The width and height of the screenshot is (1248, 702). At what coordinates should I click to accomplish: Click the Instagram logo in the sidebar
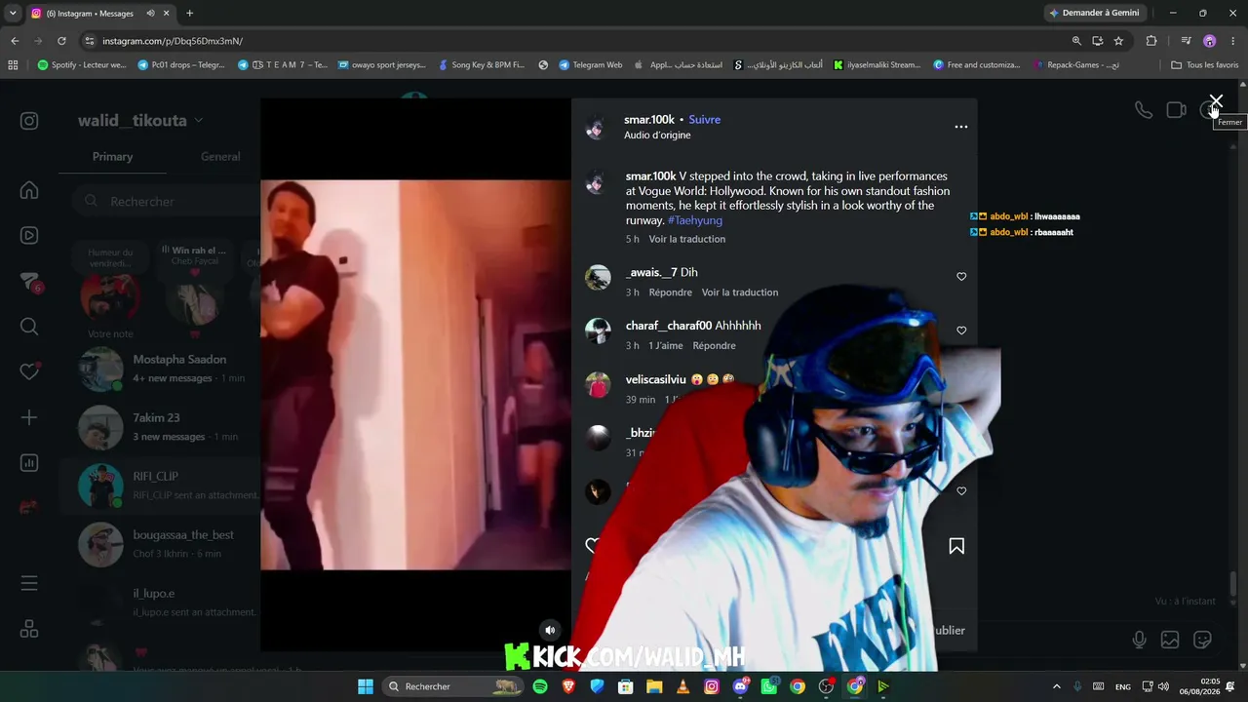pyautogui.click(x=29, y=121)
